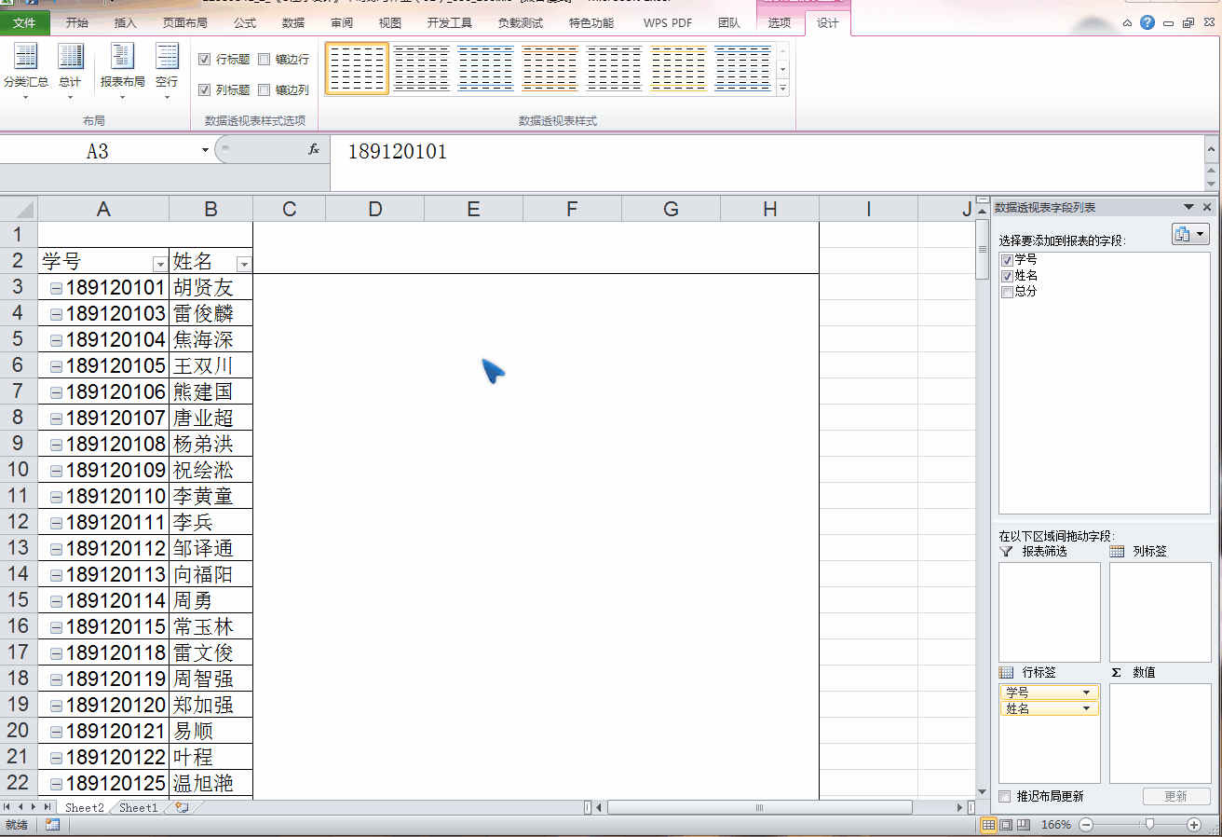The height and width of the screenshot is (837, 1222).
Task: Click the disabled 更新 update button
Action: tap(1176, 797)
